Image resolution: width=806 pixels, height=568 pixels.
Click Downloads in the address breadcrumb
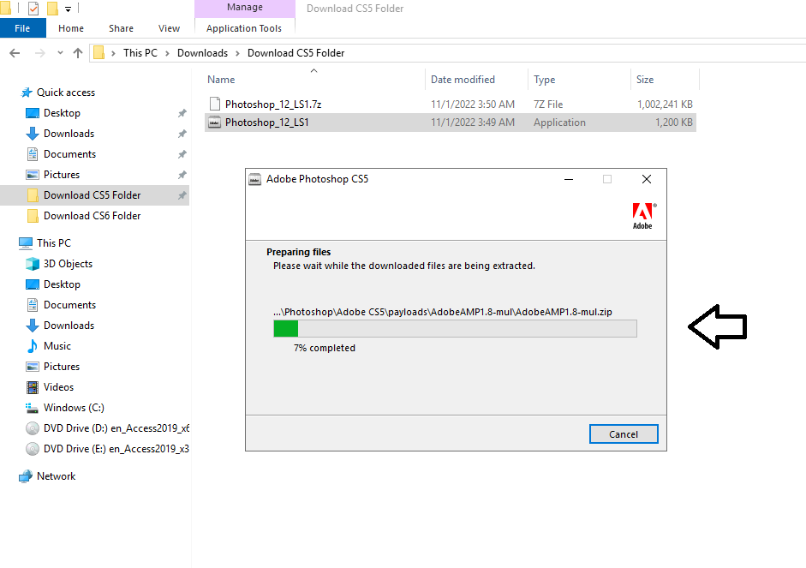[202, 53]
